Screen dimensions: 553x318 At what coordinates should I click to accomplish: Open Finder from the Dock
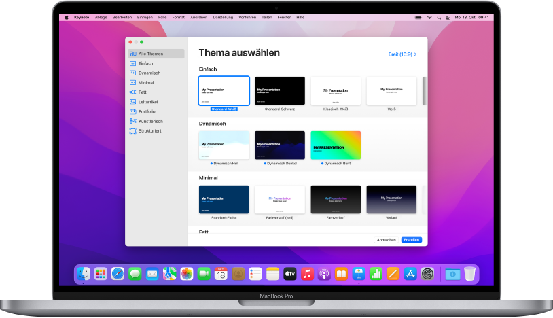point(84,274)
